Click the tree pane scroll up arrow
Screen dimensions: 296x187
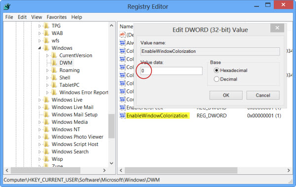point(111,25)
